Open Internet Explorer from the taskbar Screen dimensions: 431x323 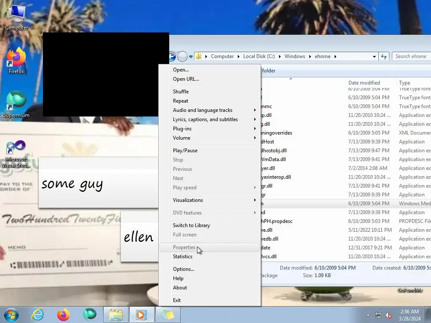37,315
